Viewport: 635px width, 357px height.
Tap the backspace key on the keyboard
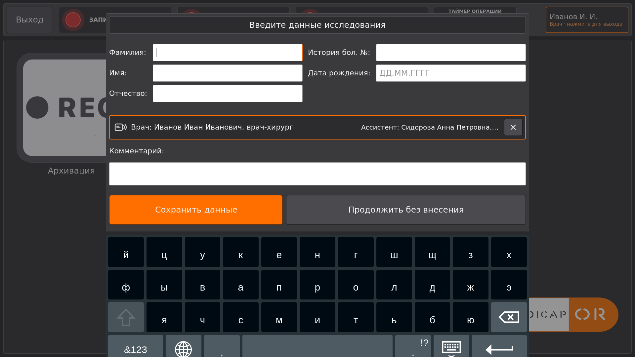coord(509,317)
